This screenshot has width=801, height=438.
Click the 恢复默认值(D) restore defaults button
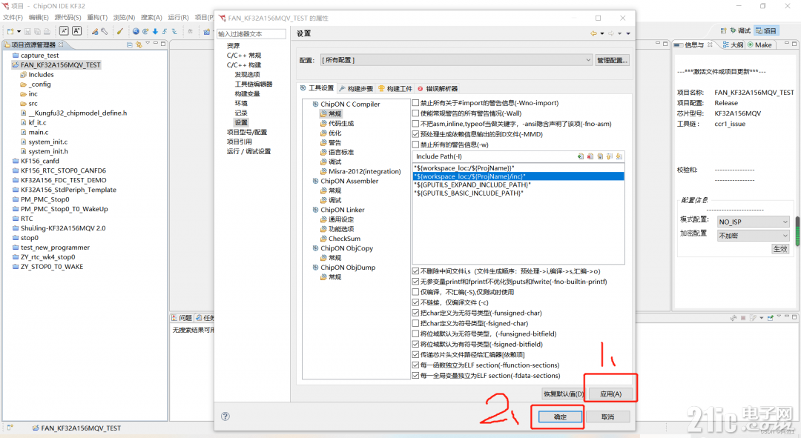[x=563, y=394]
